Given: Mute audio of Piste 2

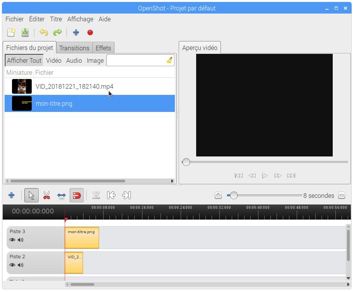Looking at the screenshot, I should (21, 265).
